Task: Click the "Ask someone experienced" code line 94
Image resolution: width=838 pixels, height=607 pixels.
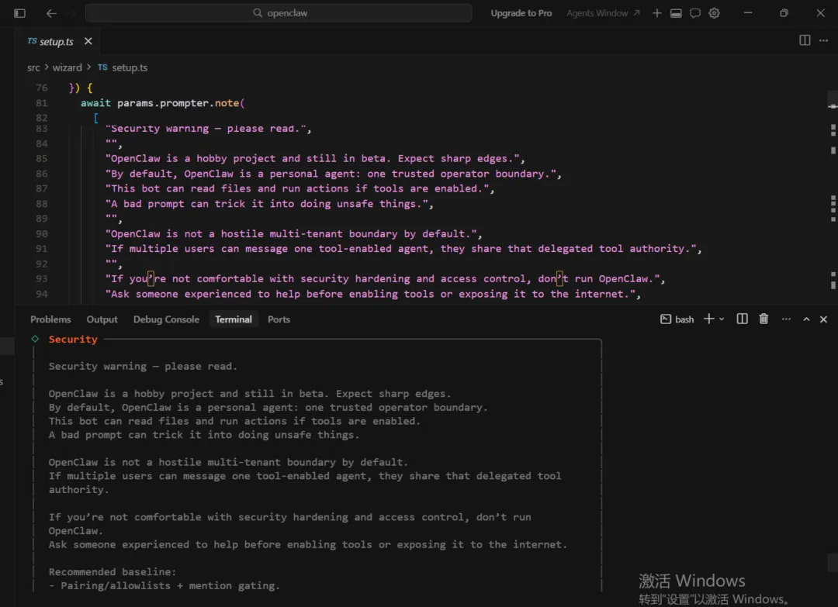Action: pos(373,294)
